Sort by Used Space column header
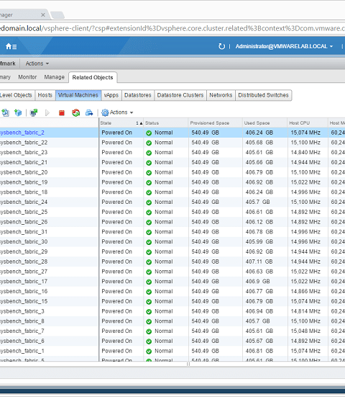 click(x=264, y=122)
